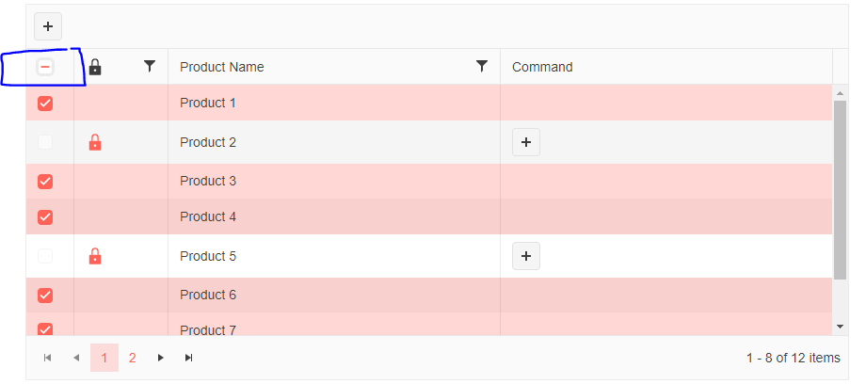Toggle the select-all header checkbox

[x=45, y=67]
